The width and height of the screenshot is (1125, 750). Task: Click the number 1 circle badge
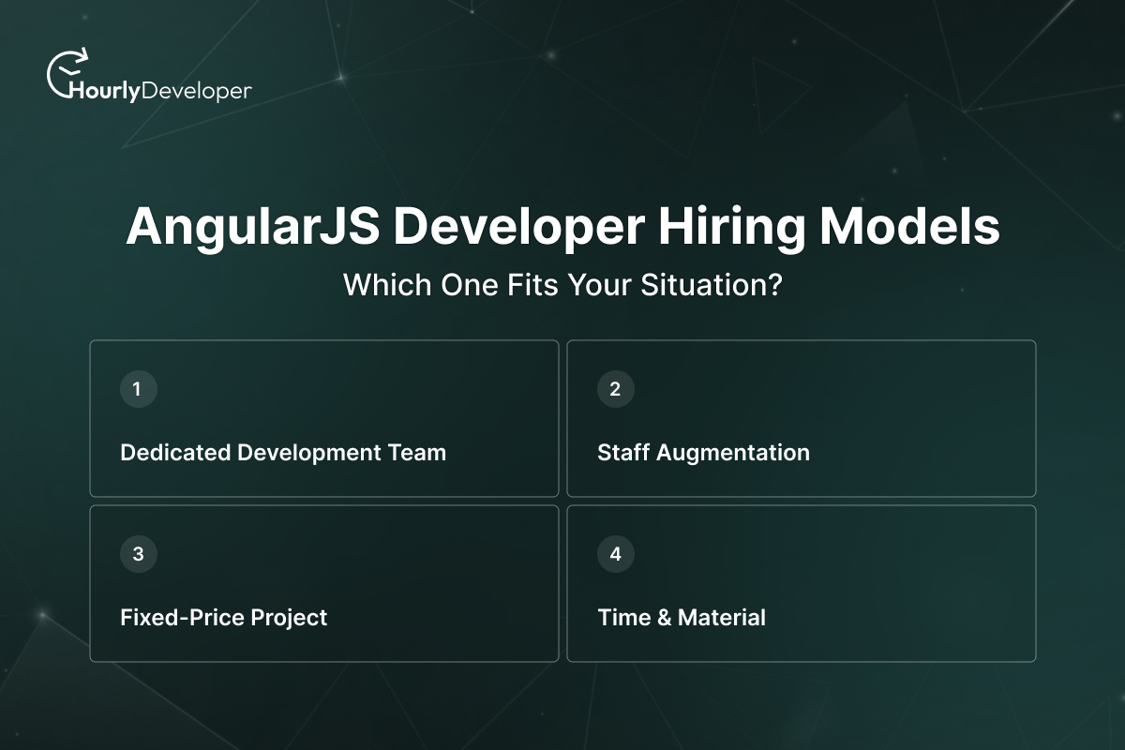pos(139,389)
